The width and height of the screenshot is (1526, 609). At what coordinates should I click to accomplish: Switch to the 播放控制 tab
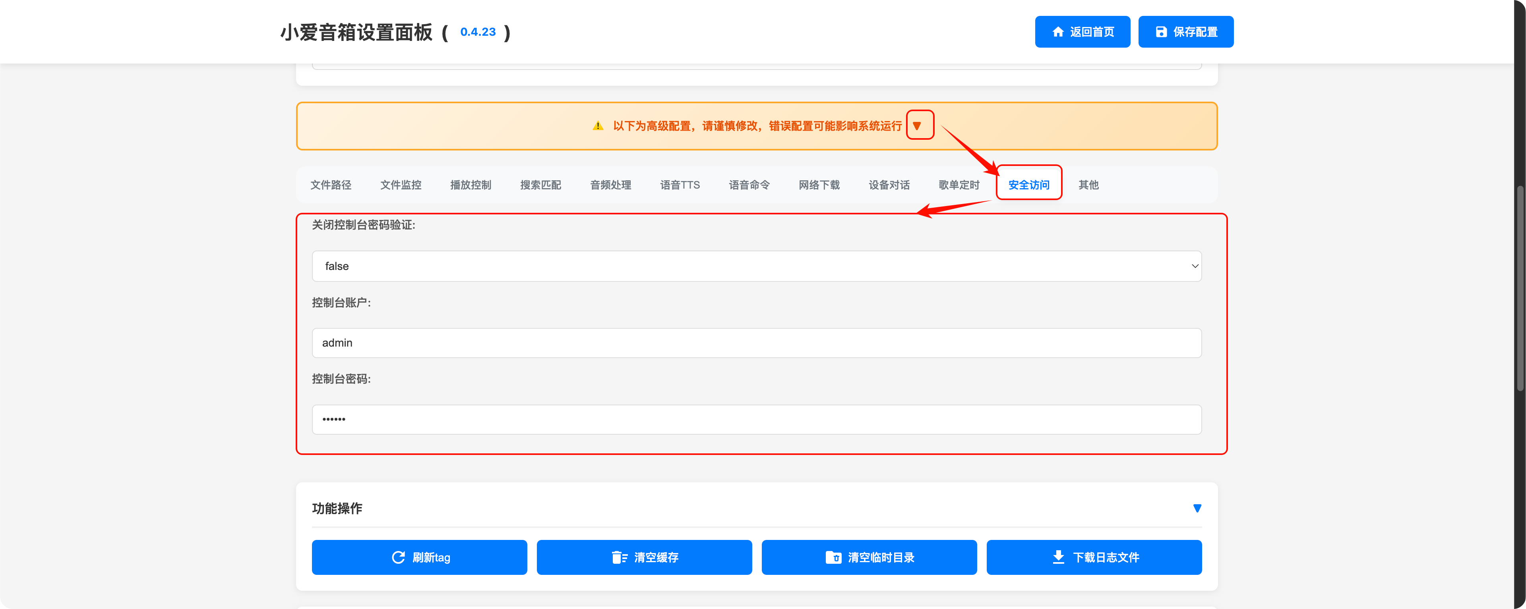coord(471,185)
